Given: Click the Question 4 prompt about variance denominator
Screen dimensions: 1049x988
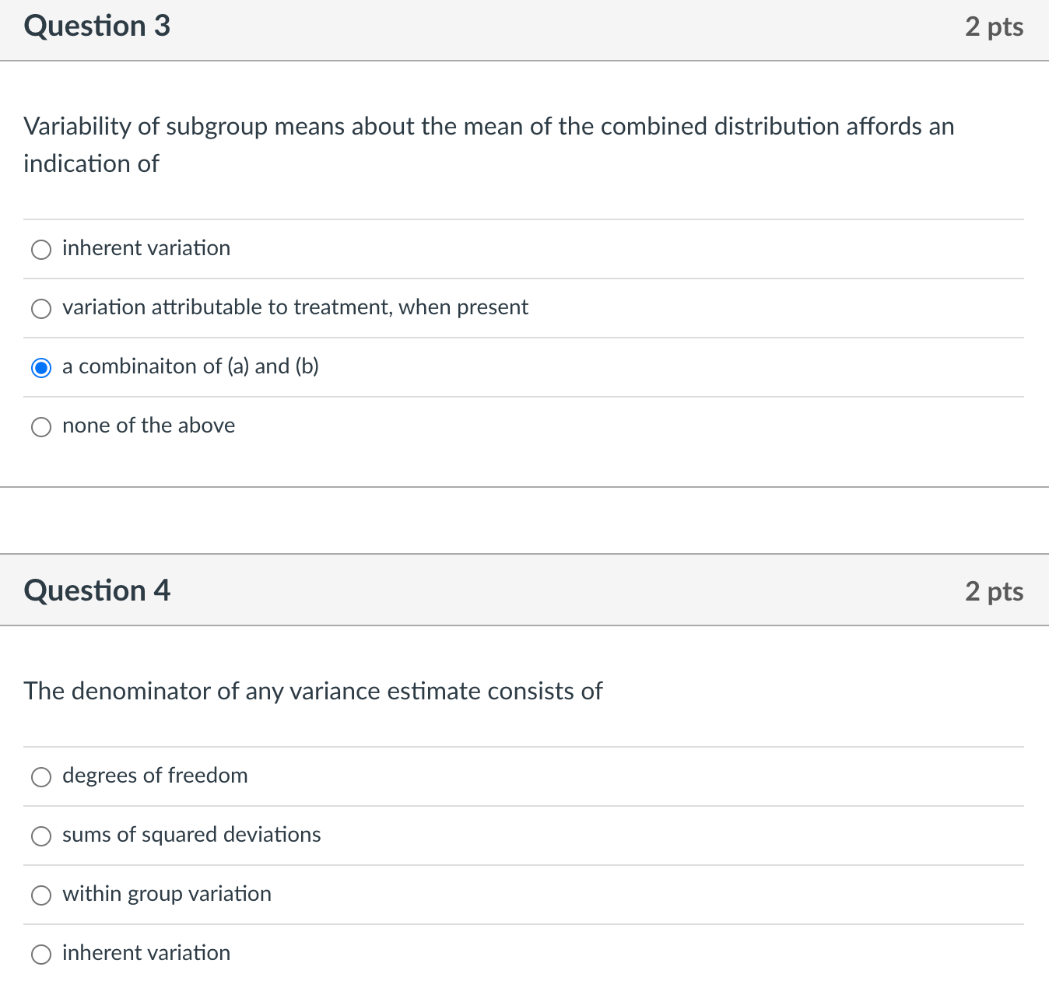Looking at the screenshot, I should pyautogui.click(x=313, y=691).
